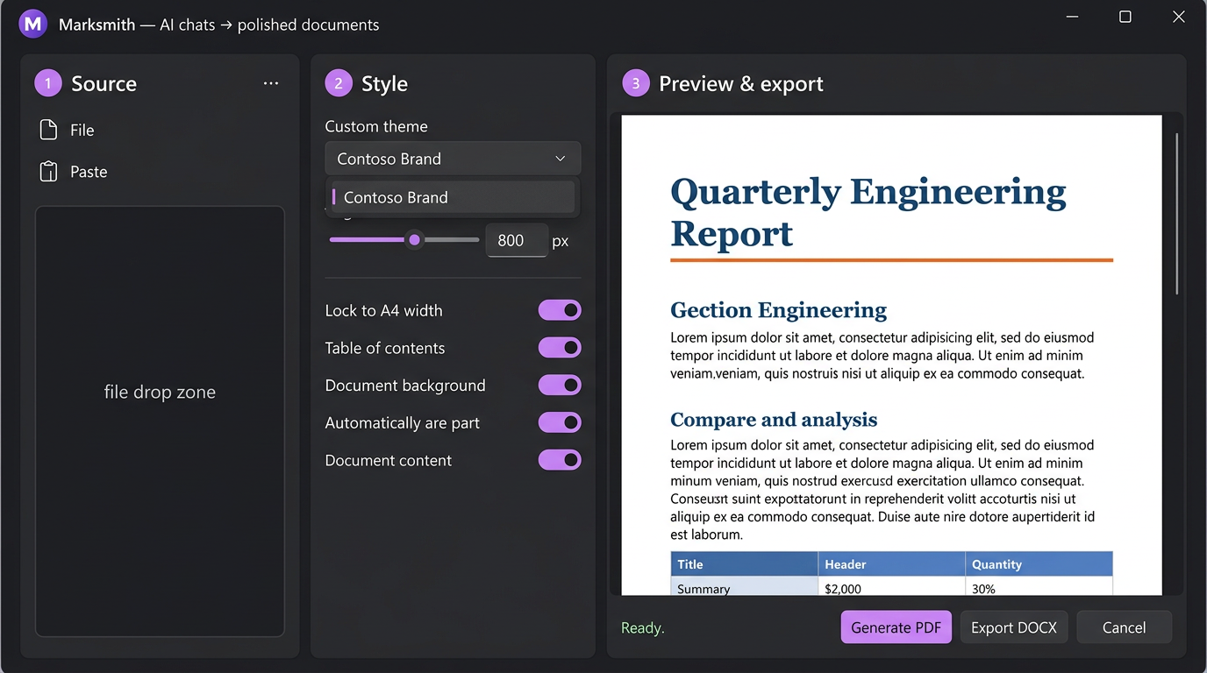Screen dimensions: 1207x673
Task: Toggle the Document background switch
Action: tap(560, 385)
